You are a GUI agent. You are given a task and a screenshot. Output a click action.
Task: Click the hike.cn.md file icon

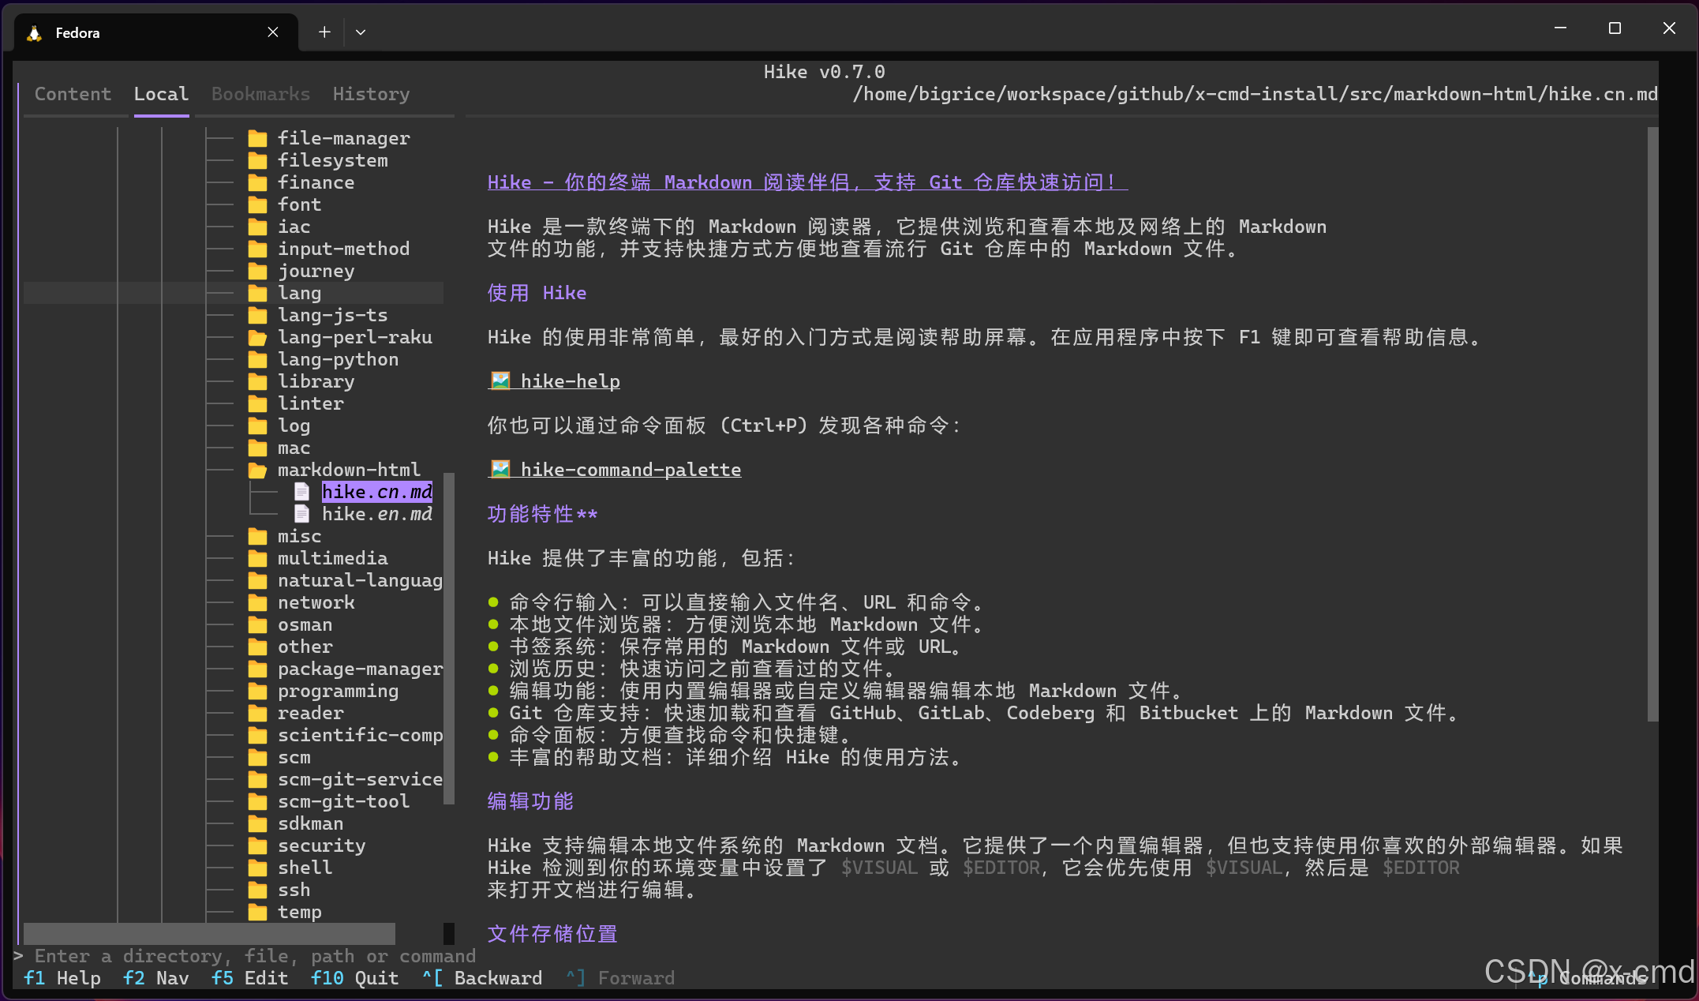[301, 492]
